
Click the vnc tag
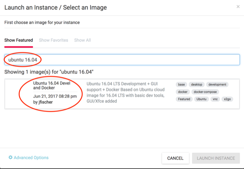(215, 99)
